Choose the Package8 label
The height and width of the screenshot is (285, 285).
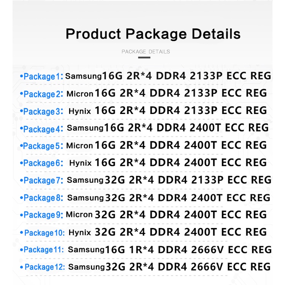point(42,198)
